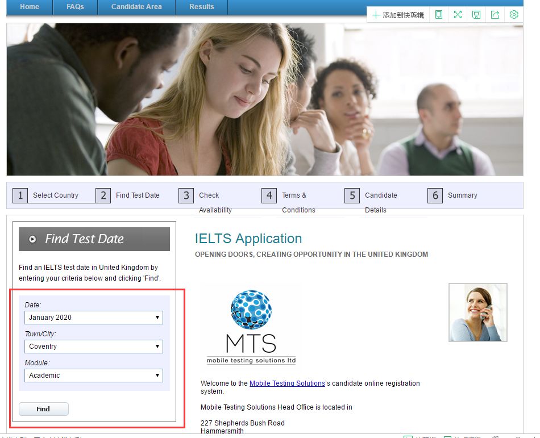
Task: Open the Module dropdown showing Academic
Action: 94,376
